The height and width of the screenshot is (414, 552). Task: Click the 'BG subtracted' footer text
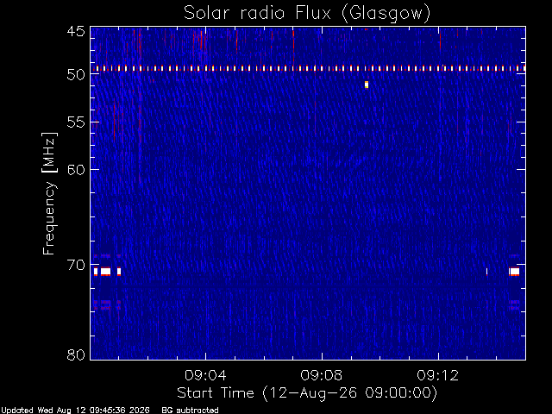point(190,411)
